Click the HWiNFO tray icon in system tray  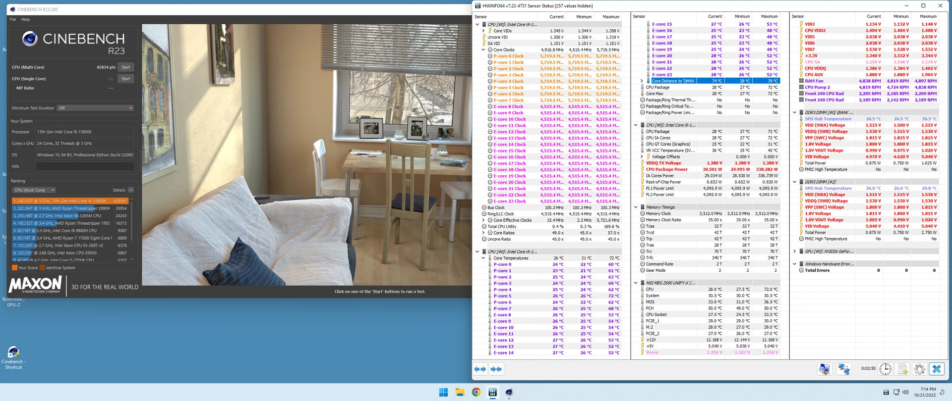[886, 392]
